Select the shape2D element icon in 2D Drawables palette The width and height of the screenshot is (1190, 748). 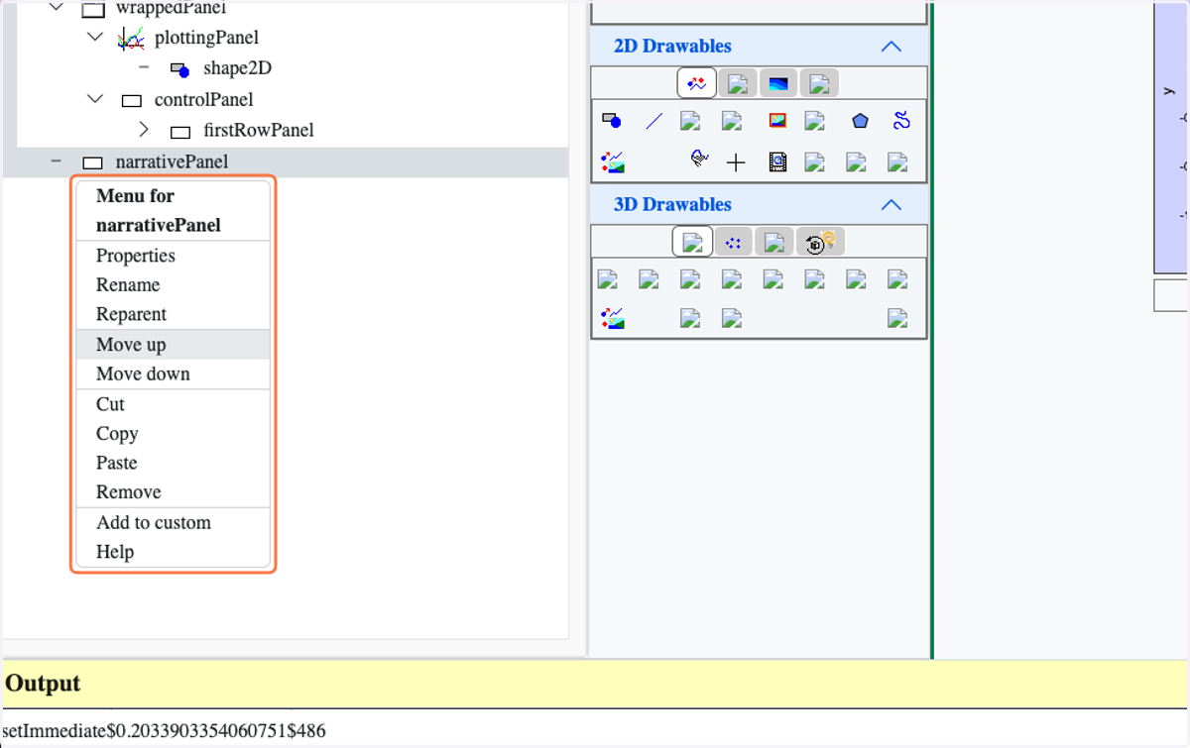click(x=612, y=121)
